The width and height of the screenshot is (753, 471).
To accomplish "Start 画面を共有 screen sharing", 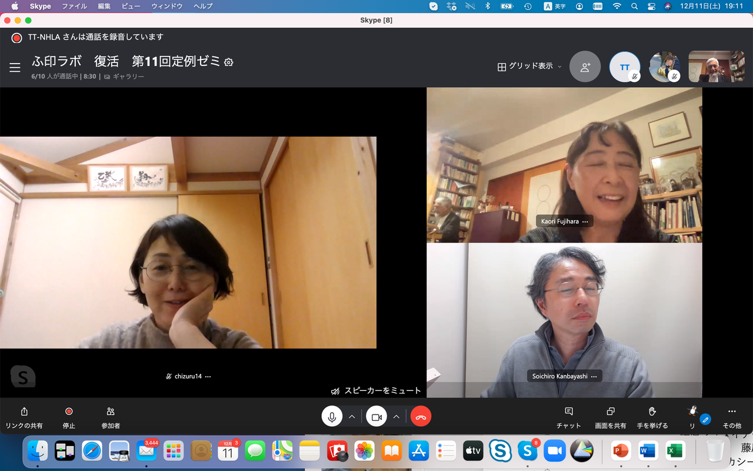I will point(611,417).
